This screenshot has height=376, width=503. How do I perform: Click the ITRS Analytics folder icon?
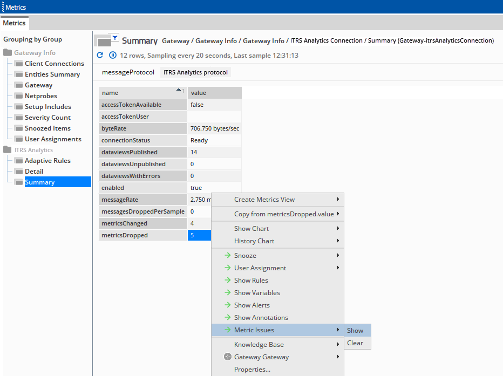8,150
